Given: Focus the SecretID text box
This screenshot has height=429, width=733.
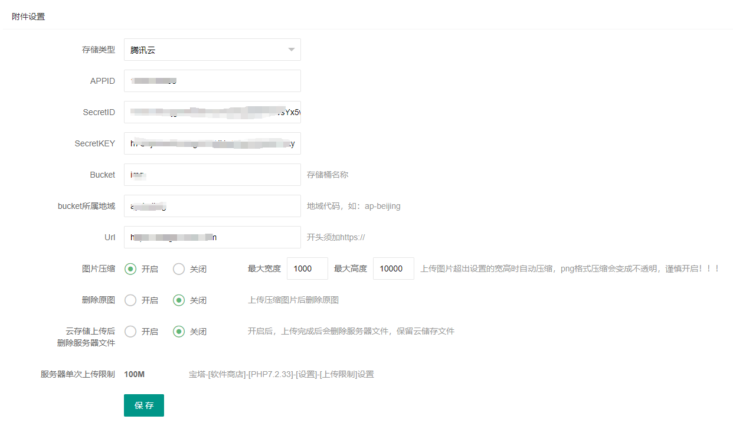Looking at the screenshot, I should (x=212, y=112).
